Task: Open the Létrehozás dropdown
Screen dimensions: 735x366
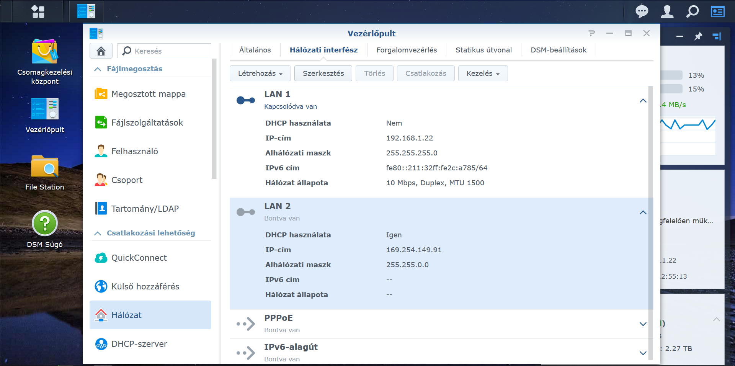Action: [x=260, y=73]
